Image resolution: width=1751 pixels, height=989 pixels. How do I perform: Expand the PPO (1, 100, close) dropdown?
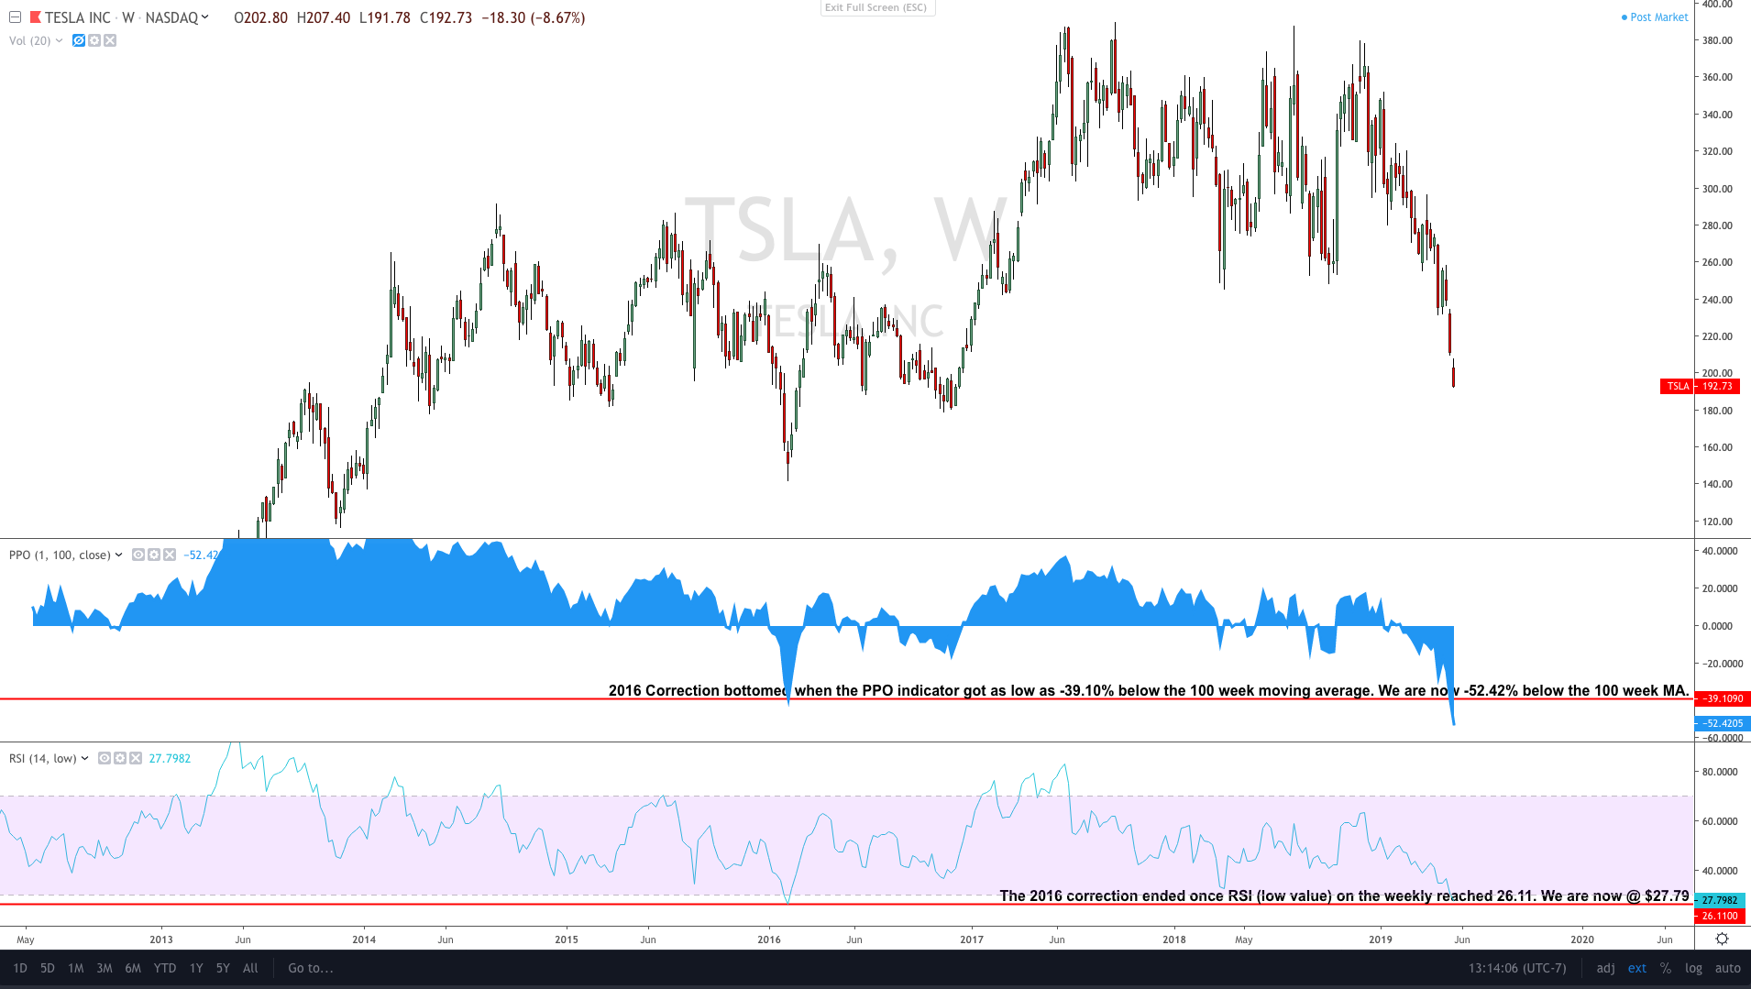pos(119,555)
